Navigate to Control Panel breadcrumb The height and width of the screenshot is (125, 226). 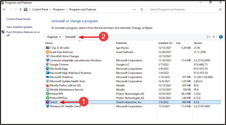point(40,9)
